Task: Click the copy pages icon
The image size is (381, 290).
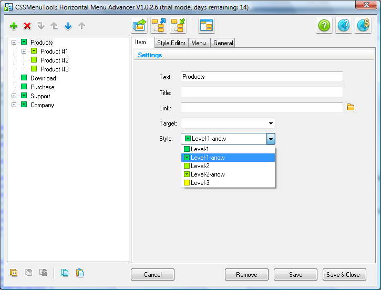Action: (65, 273)
